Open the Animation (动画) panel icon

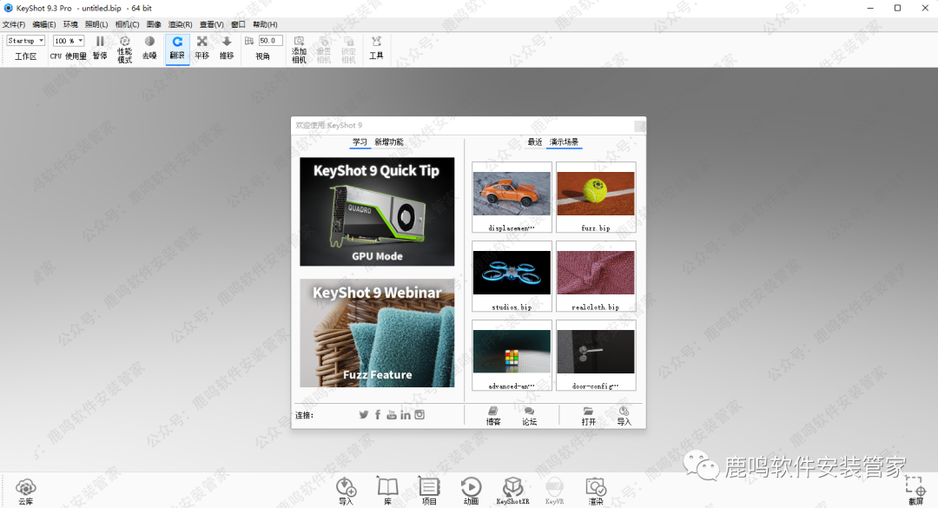click(x=471, y=490)
